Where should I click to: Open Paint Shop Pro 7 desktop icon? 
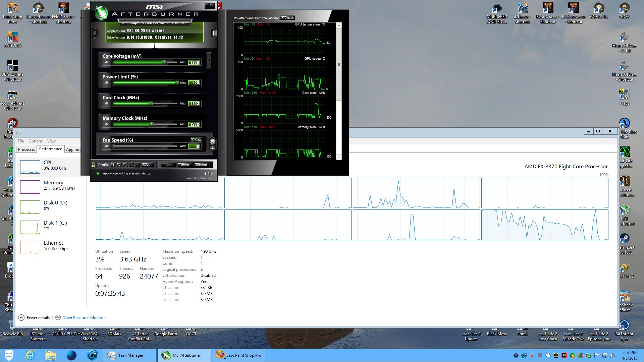(x=13, y=13)
